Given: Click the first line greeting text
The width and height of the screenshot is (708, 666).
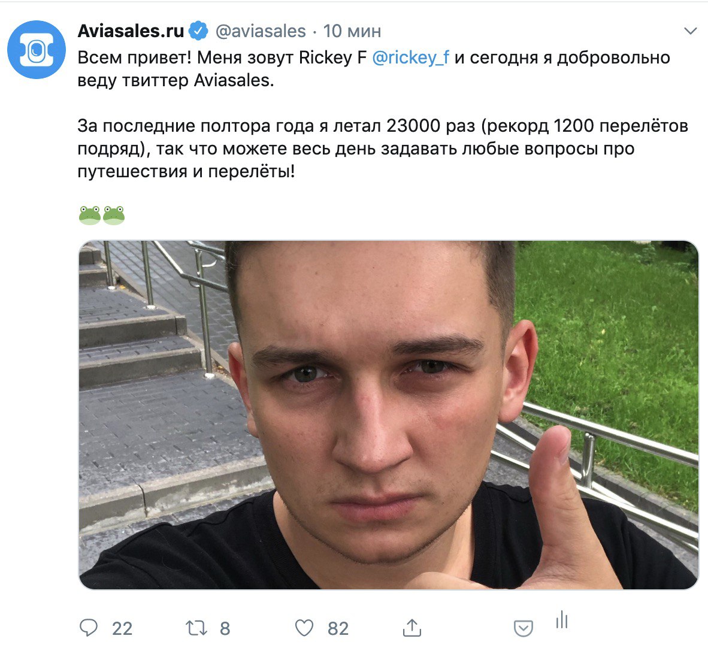Looking at the screenshot, I should tap(374, 69).
